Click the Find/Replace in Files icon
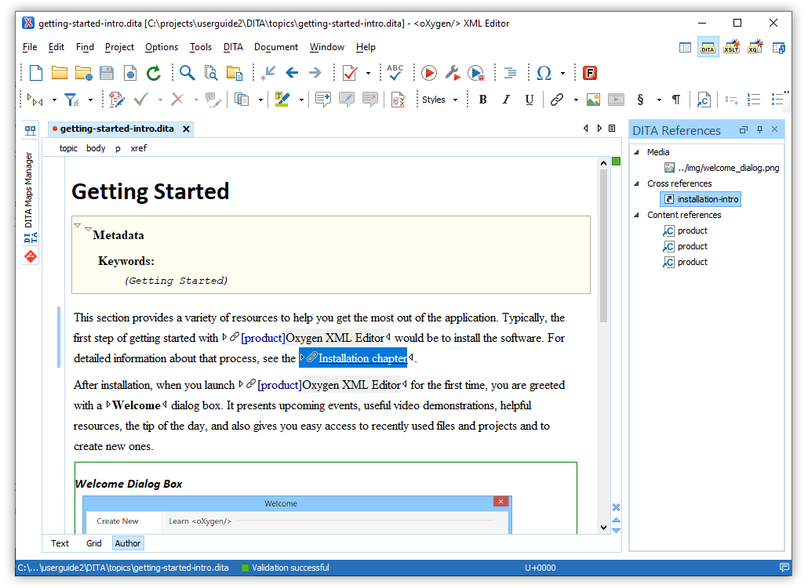 [x=211, y=73]
